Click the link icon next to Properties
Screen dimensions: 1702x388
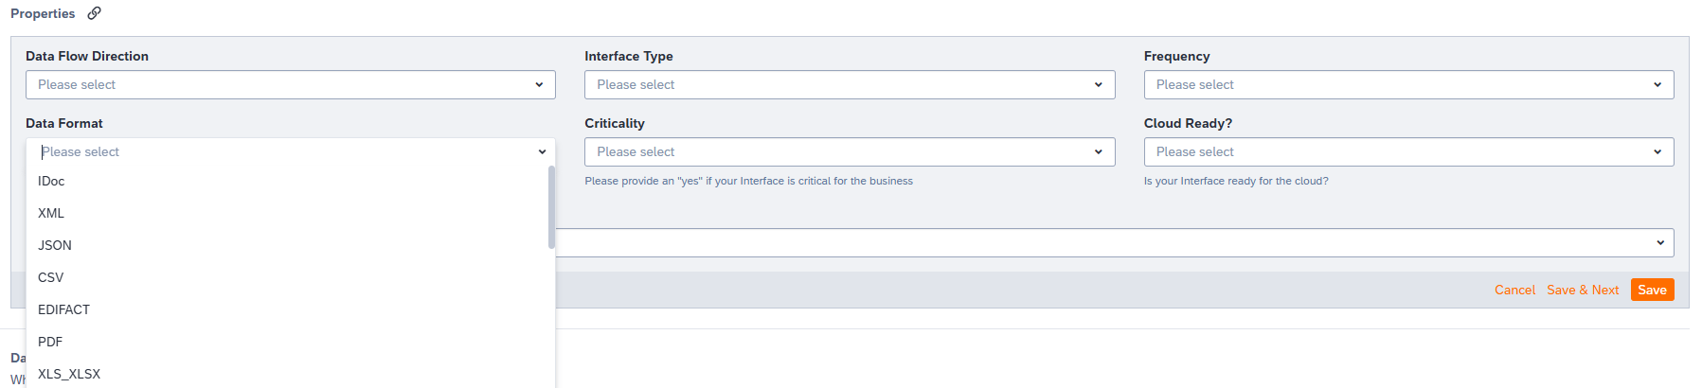(x=94, y=13)
